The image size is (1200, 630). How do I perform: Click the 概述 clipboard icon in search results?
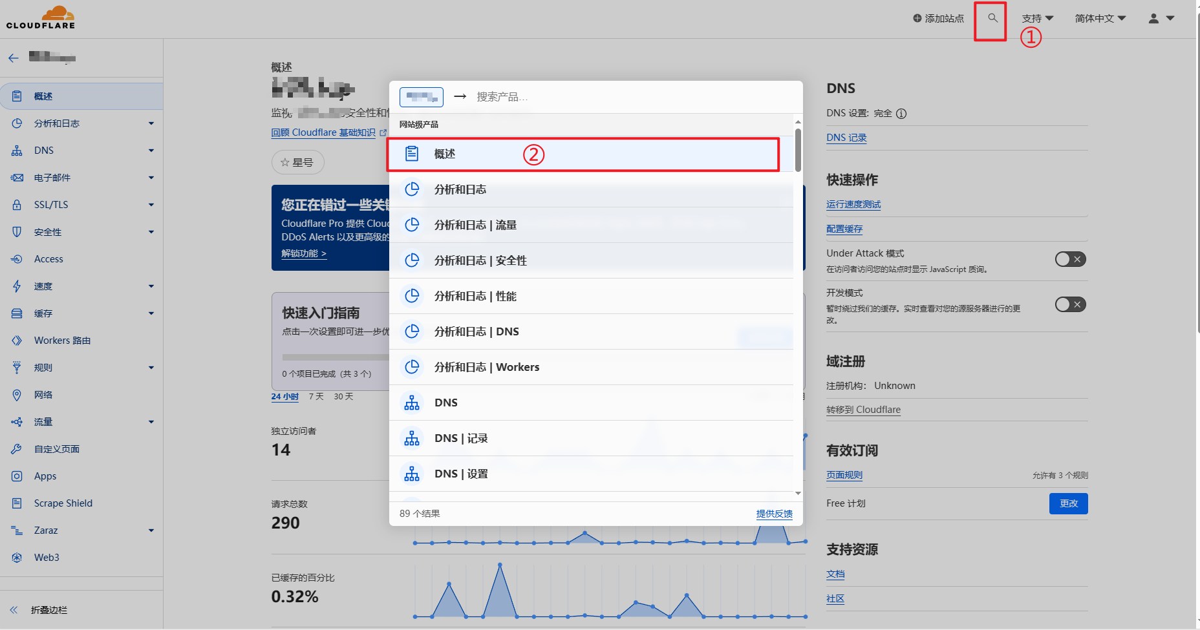click(x=412, y=154)
